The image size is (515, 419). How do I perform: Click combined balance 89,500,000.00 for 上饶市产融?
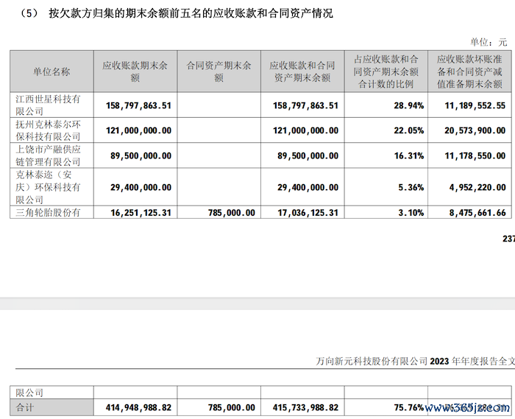308,156
